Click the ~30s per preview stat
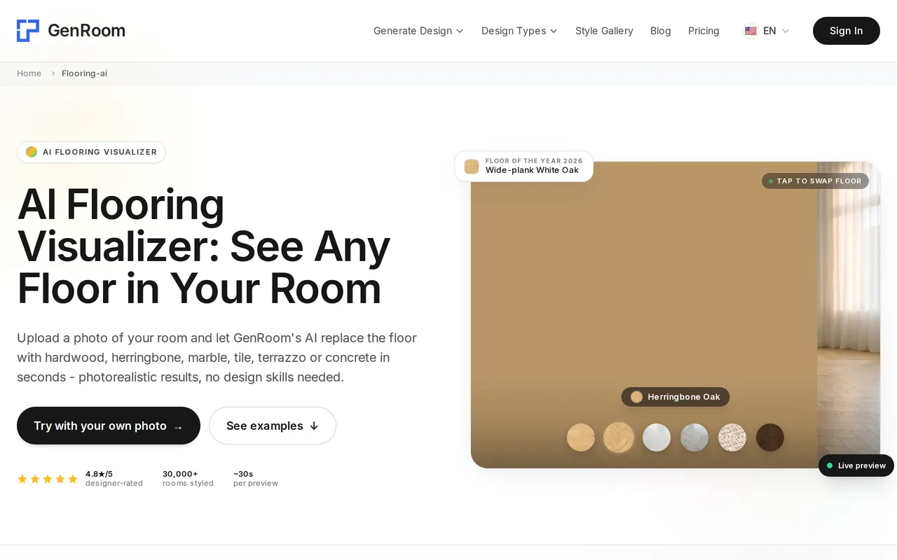The height and width of the screenshot is (560, 897). pyautogui.click(x=256, y=479)
